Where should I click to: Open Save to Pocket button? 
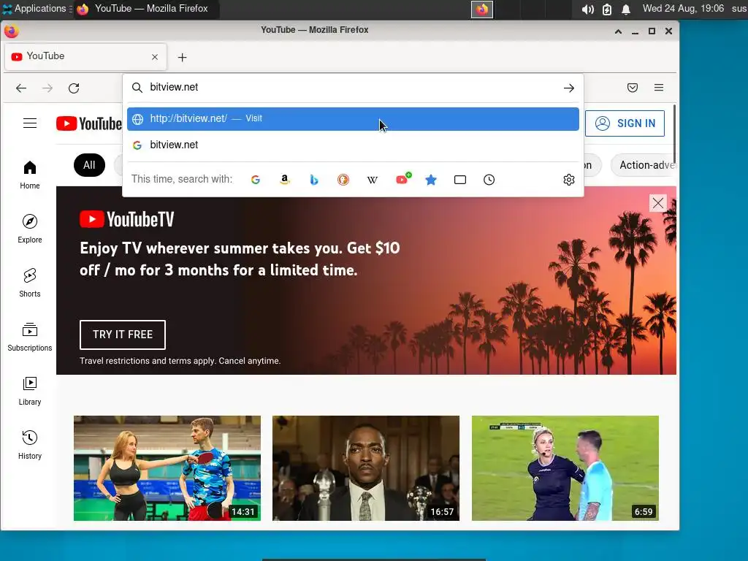[633, 88]
